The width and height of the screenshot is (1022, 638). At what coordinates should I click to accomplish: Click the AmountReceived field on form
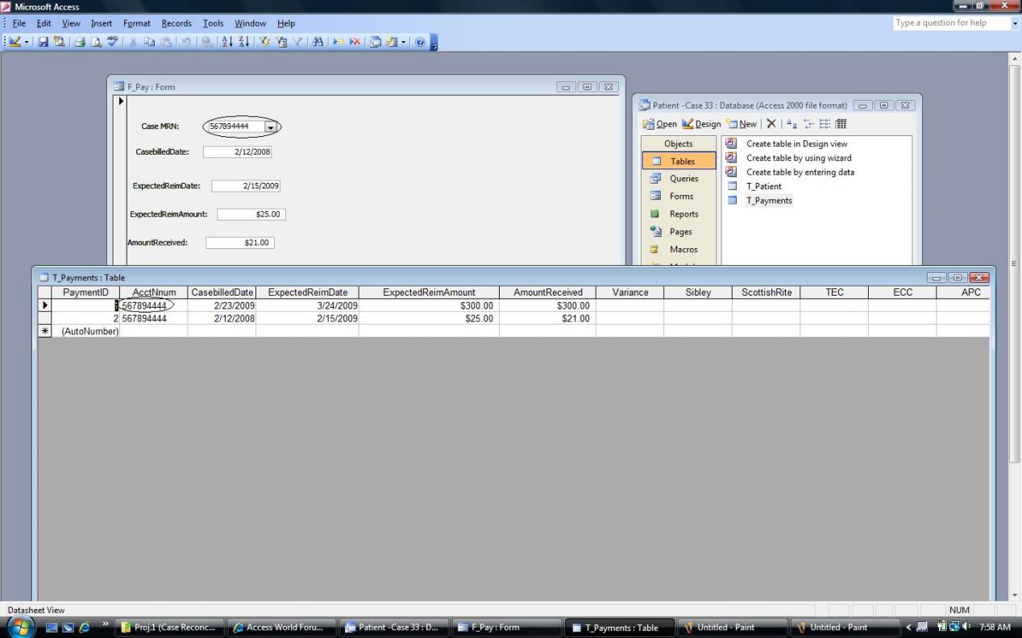click(x=240, y=242)
